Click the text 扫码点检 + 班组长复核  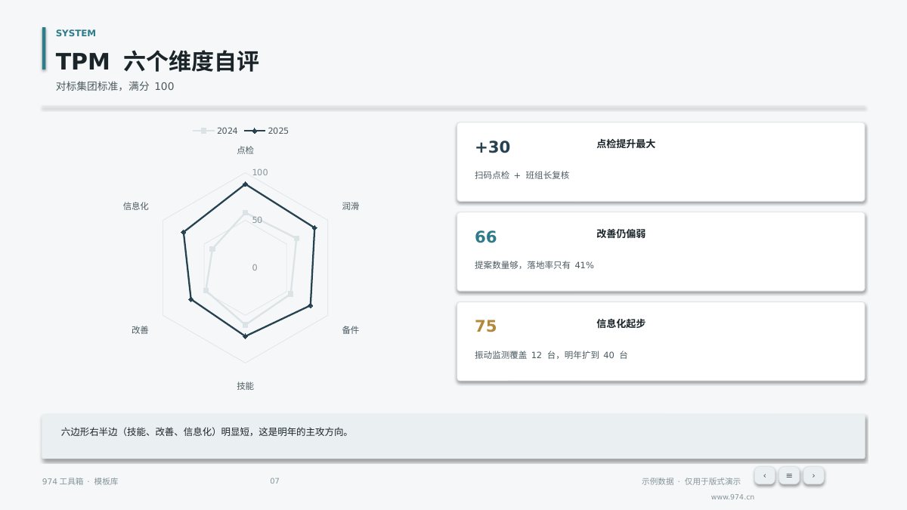(522, 175)
